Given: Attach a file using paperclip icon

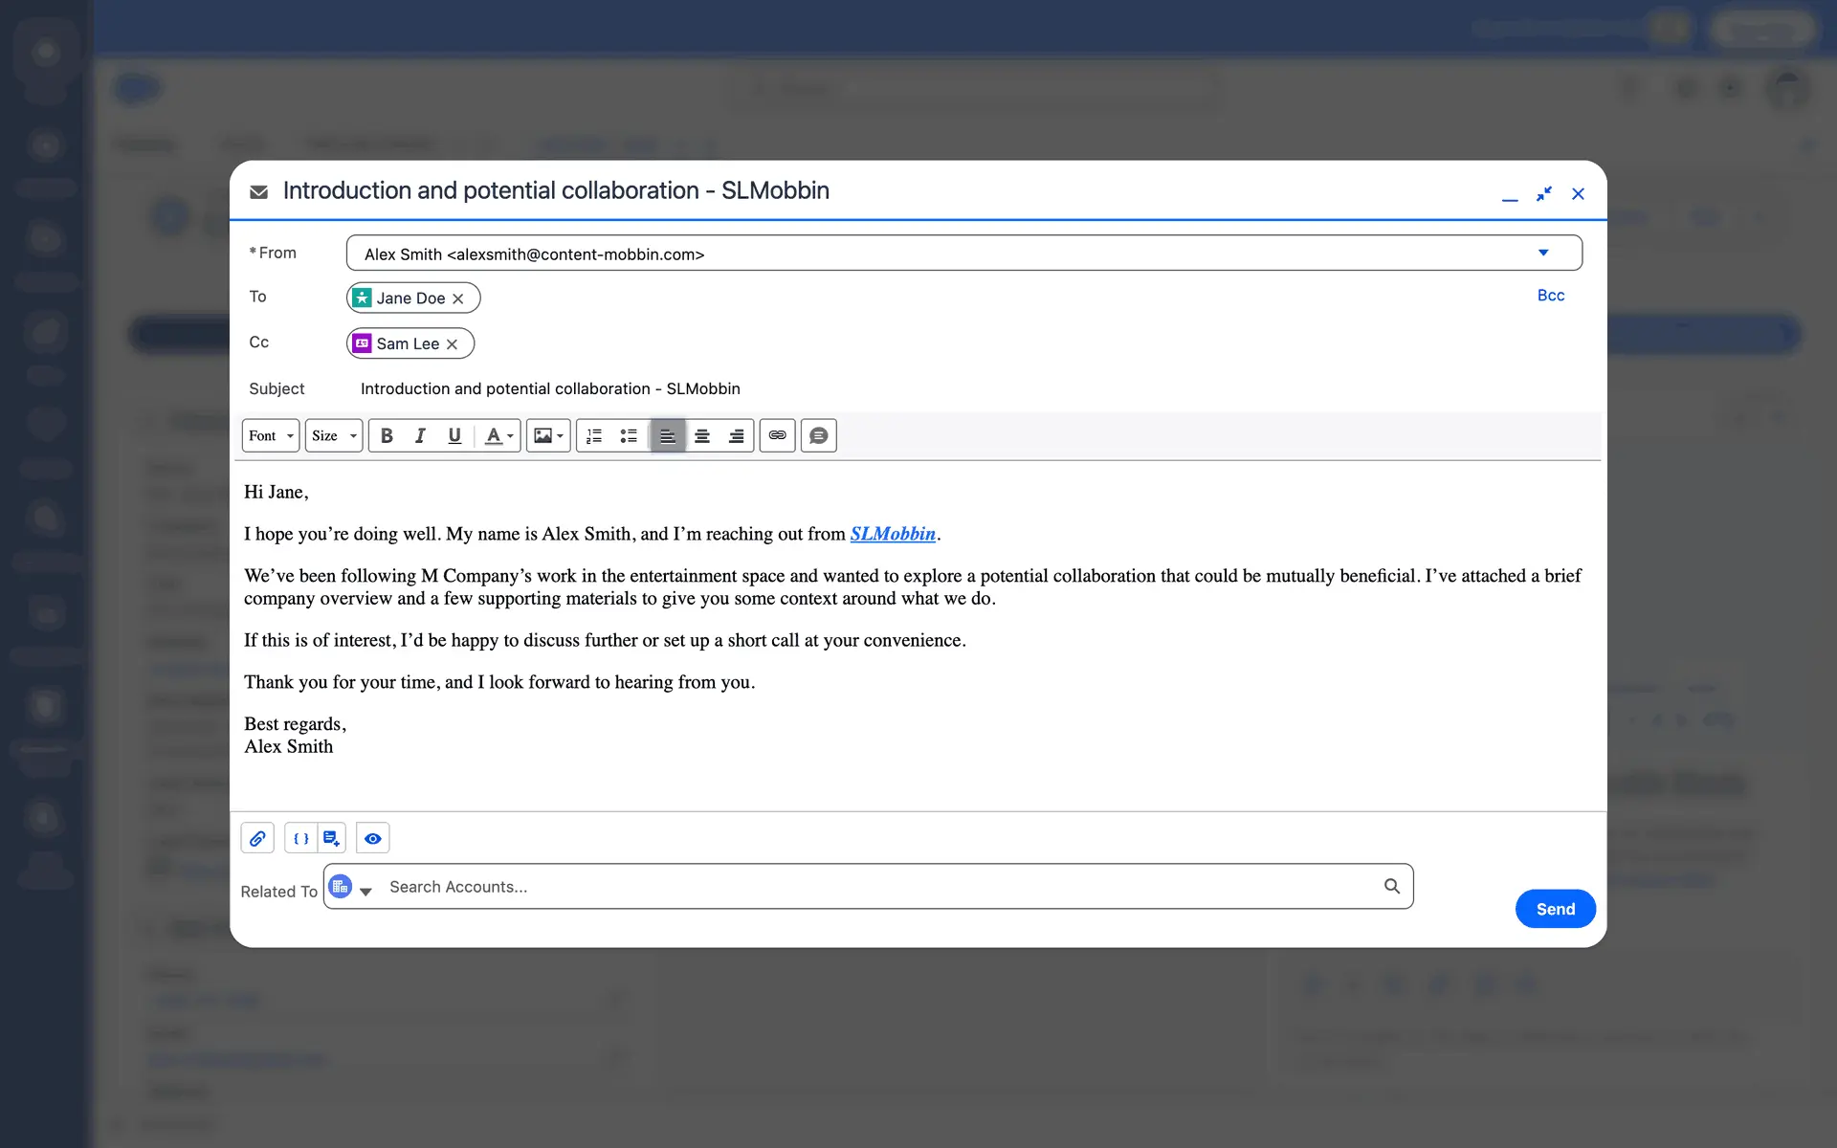Looking at the screenshot, I should 257,839.
